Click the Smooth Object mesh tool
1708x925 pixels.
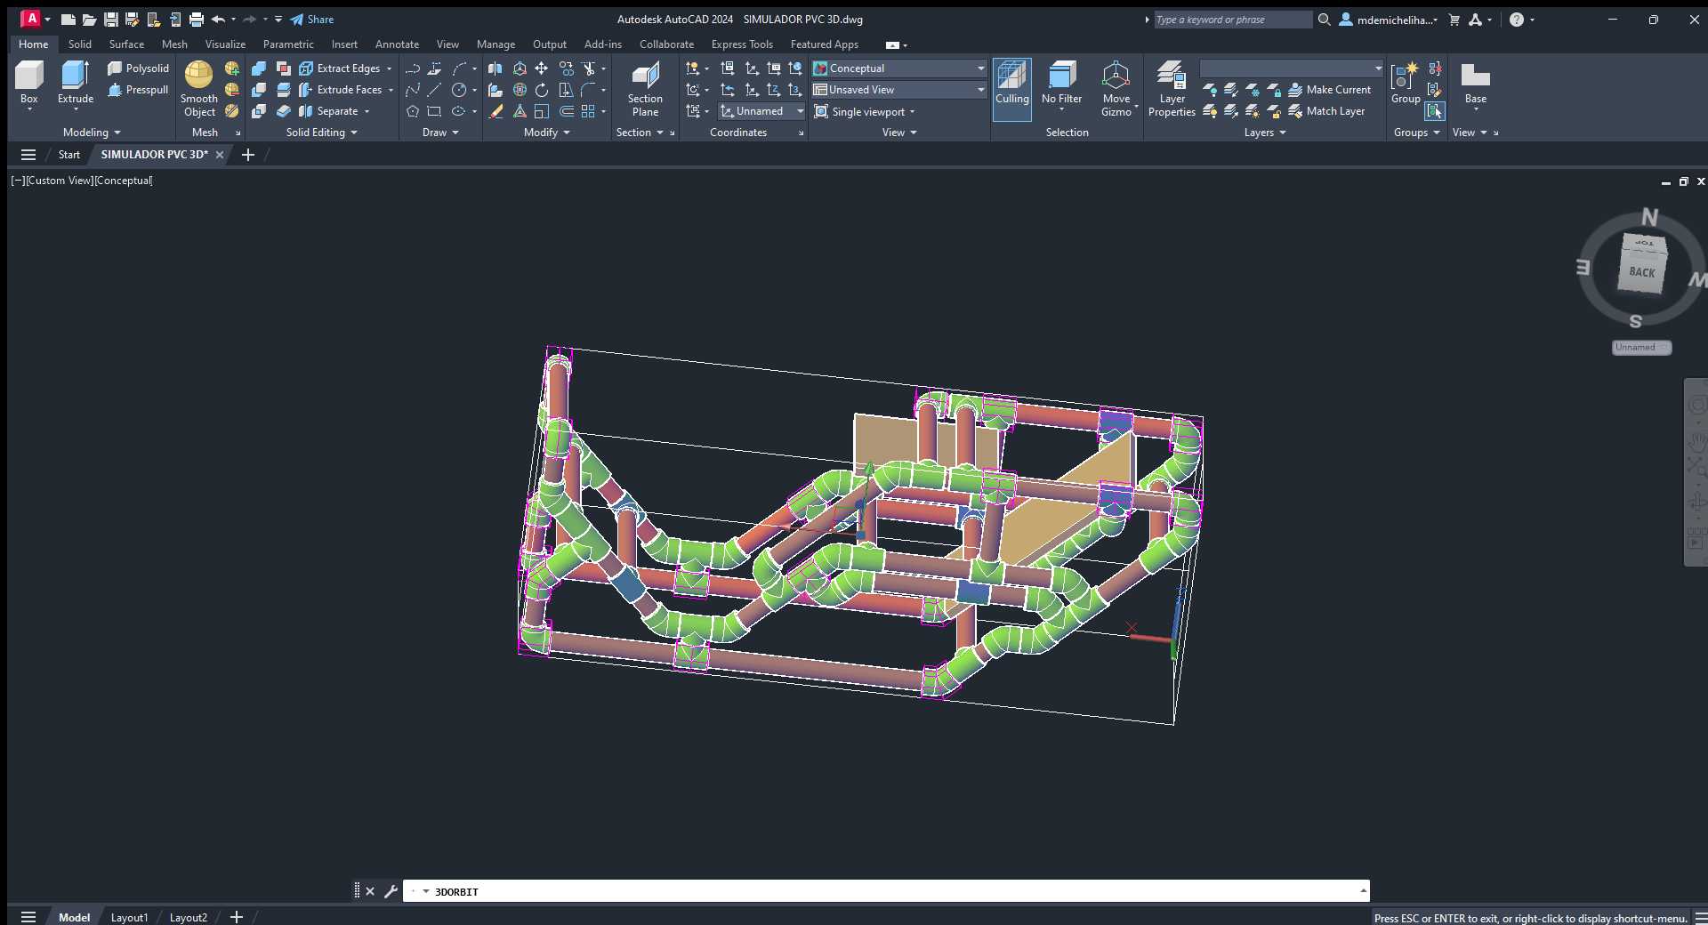pos(199,88)
